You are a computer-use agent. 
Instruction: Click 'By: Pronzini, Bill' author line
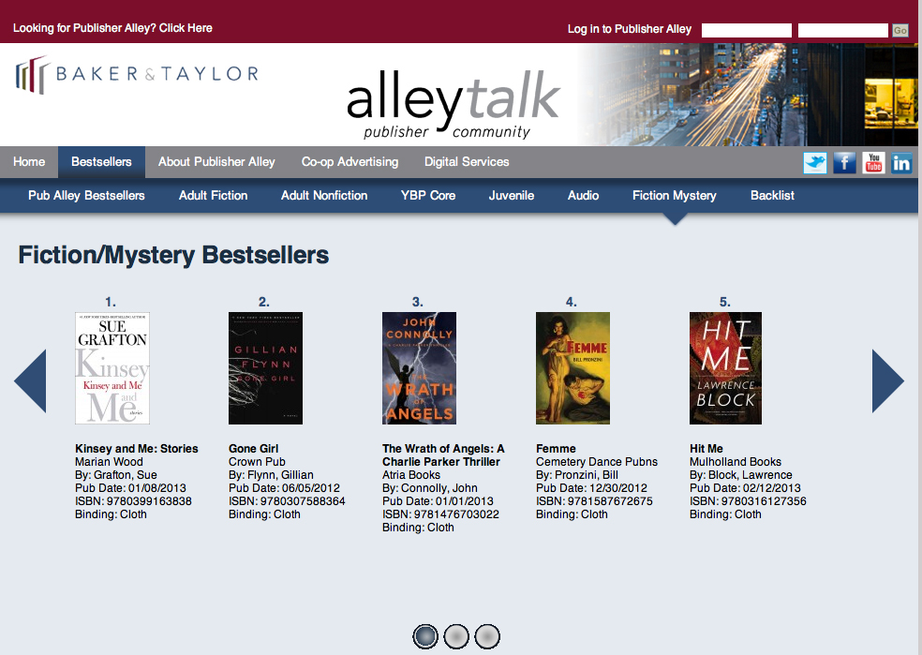[x=577, y=475]
